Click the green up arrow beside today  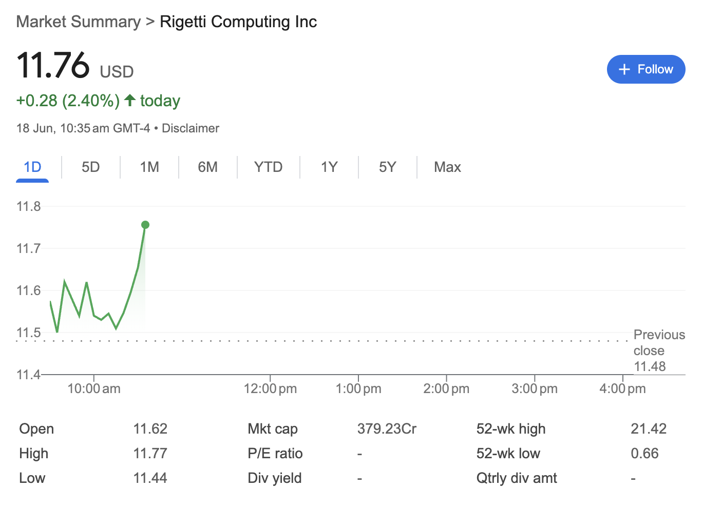tap(130, 100)
